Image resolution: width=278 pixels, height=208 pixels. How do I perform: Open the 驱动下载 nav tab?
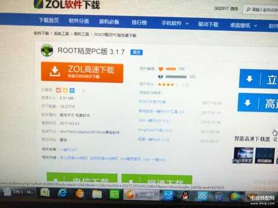pyautogui.click(x=208, y=24)
